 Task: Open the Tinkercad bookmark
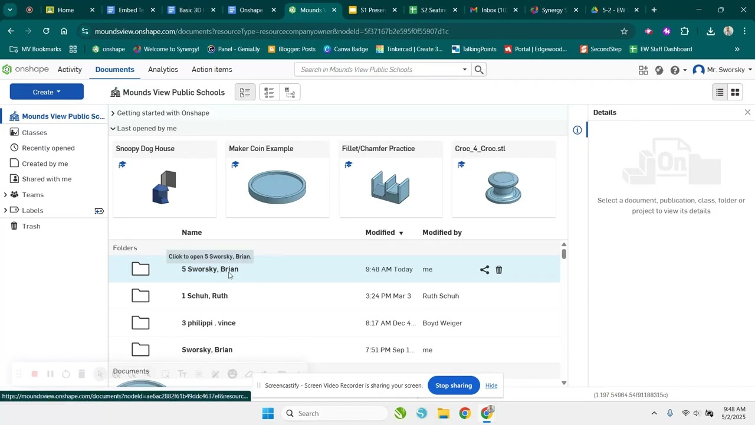click(409, 49)
